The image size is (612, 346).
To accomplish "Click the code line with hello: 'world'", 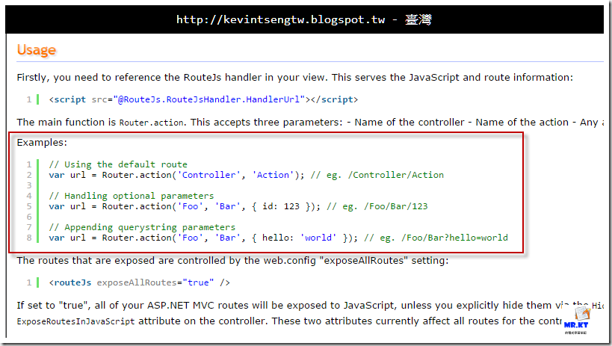I will (x=278, y=238).
